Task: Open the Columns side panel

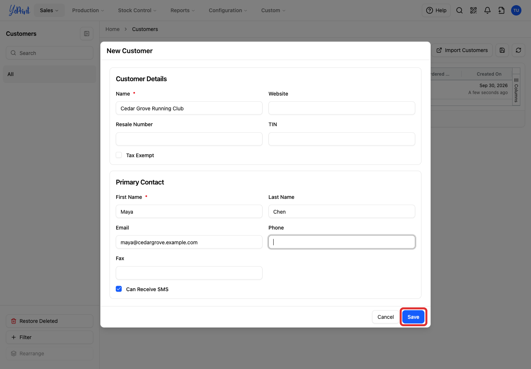Action: point(516,90)
